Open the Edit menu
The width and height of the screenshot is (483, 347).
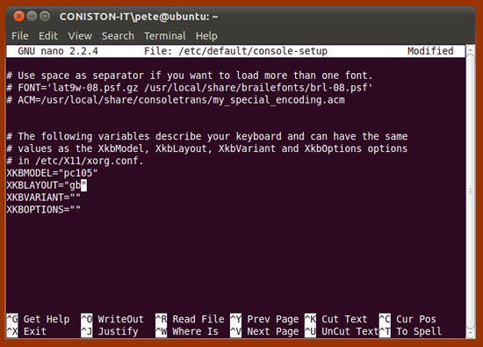(48, 36)
